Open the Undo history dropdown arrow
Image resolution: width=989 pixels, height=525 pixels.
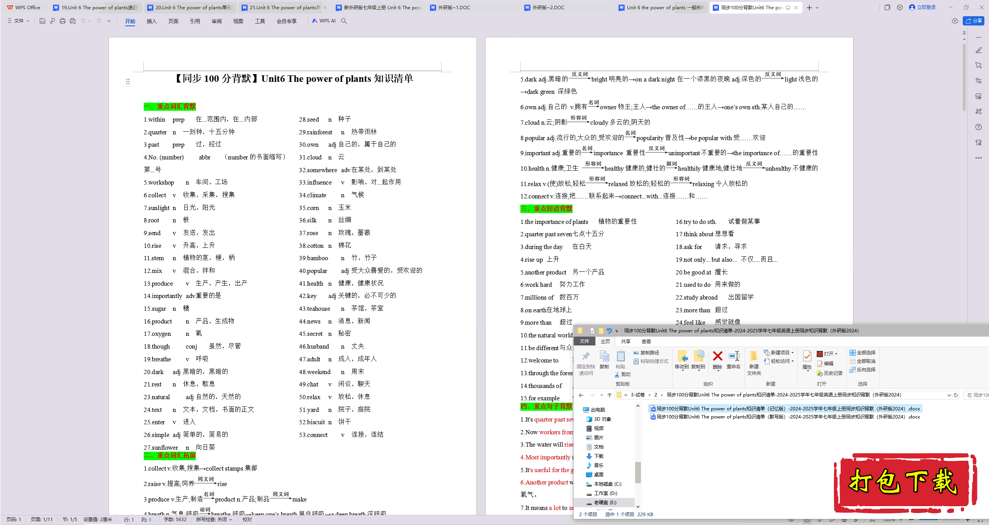click(90, 21)
